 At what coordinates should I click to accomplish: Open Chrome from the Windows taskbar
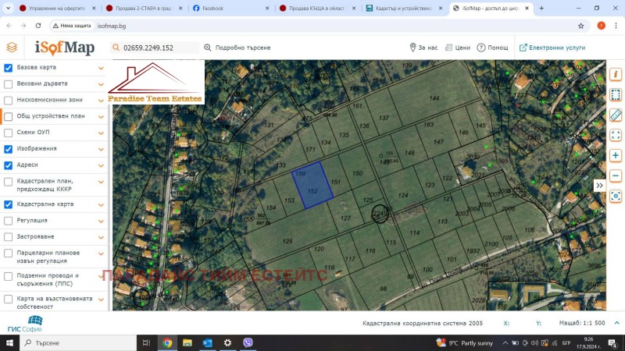coord(167,342)
